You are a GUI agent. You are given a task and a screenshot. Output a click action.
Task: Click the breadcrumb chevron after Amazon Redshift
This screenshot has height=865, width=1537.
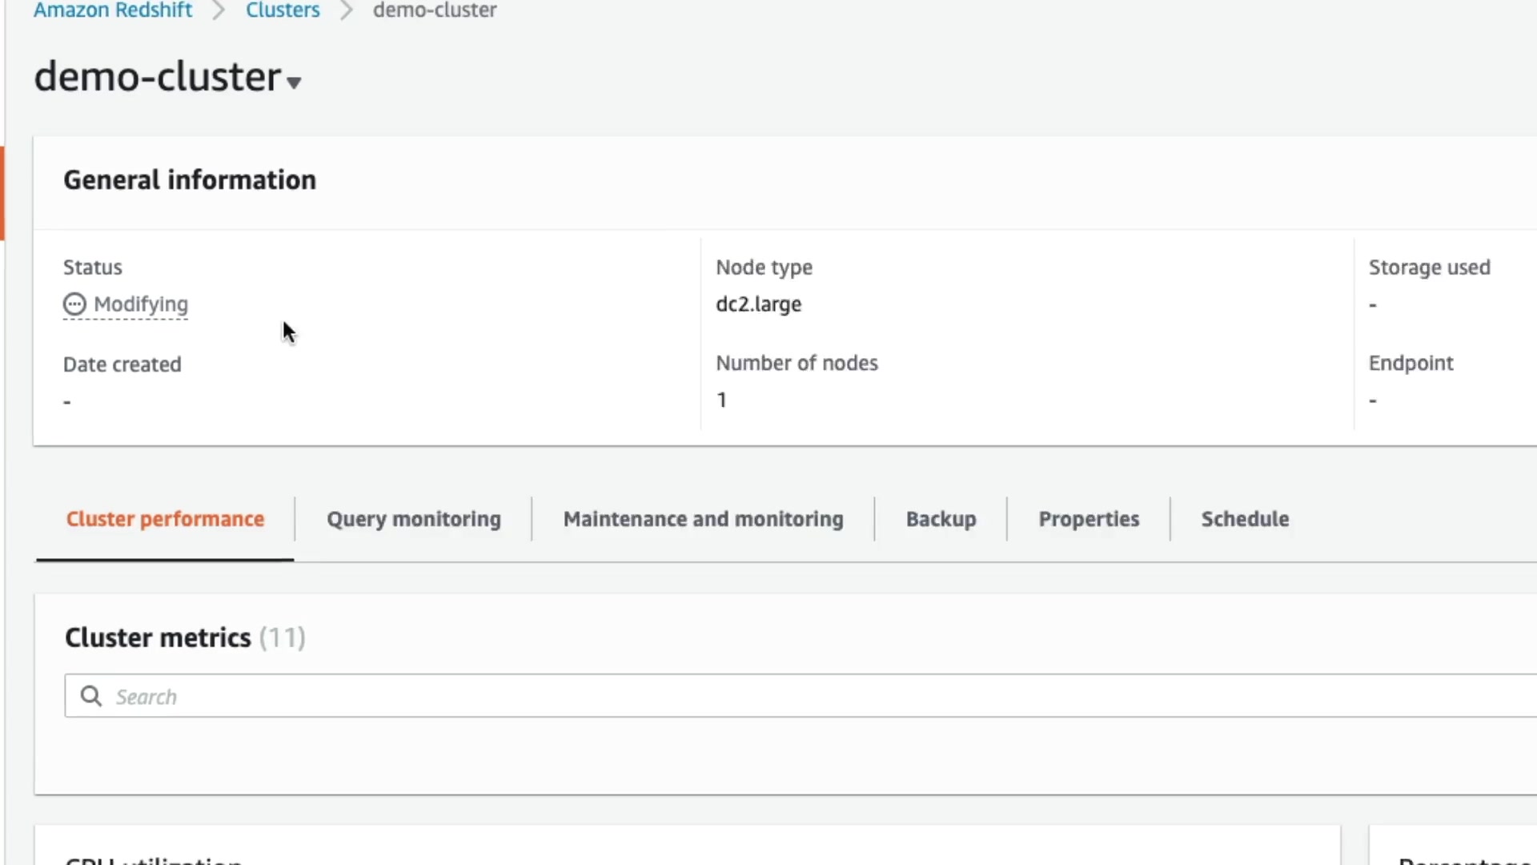click(219, 11)
